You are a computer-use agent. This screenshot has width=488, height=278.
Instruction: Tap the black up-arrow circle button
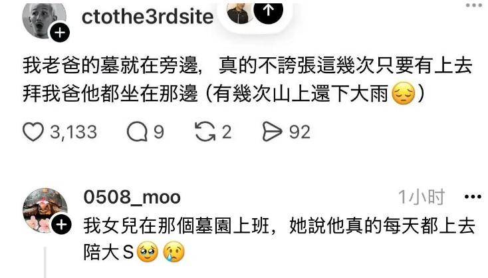269,11
